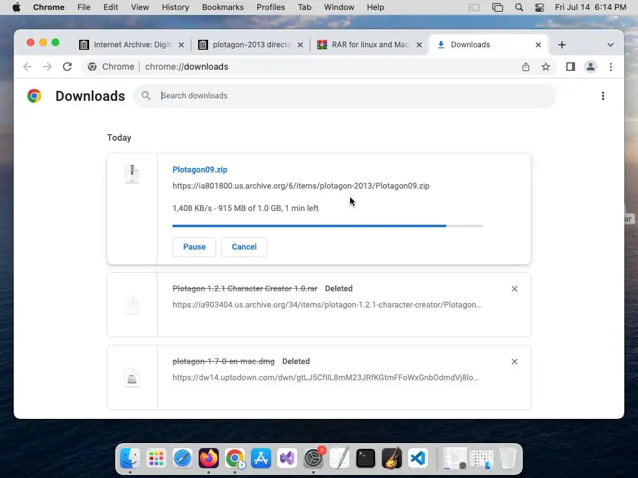Click the Plotagon09.zip file icon
Image resolution: width=638 pixels, height=478 pixels.
(x=132, y=174)
